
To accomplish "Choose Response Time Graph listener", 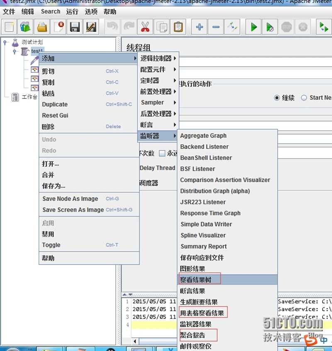I will click(x=228, y=213).
